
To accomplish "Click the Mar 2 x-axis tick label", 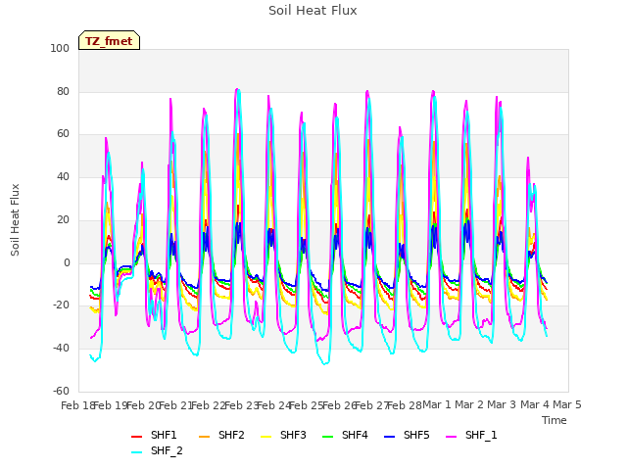I will pos(469,404).
